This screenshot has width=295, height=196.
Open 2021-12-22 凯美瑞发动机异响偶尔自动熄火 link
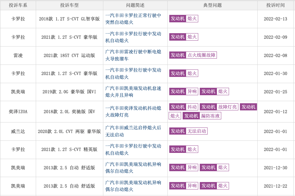pyautogui.click(x=133, y=186)
